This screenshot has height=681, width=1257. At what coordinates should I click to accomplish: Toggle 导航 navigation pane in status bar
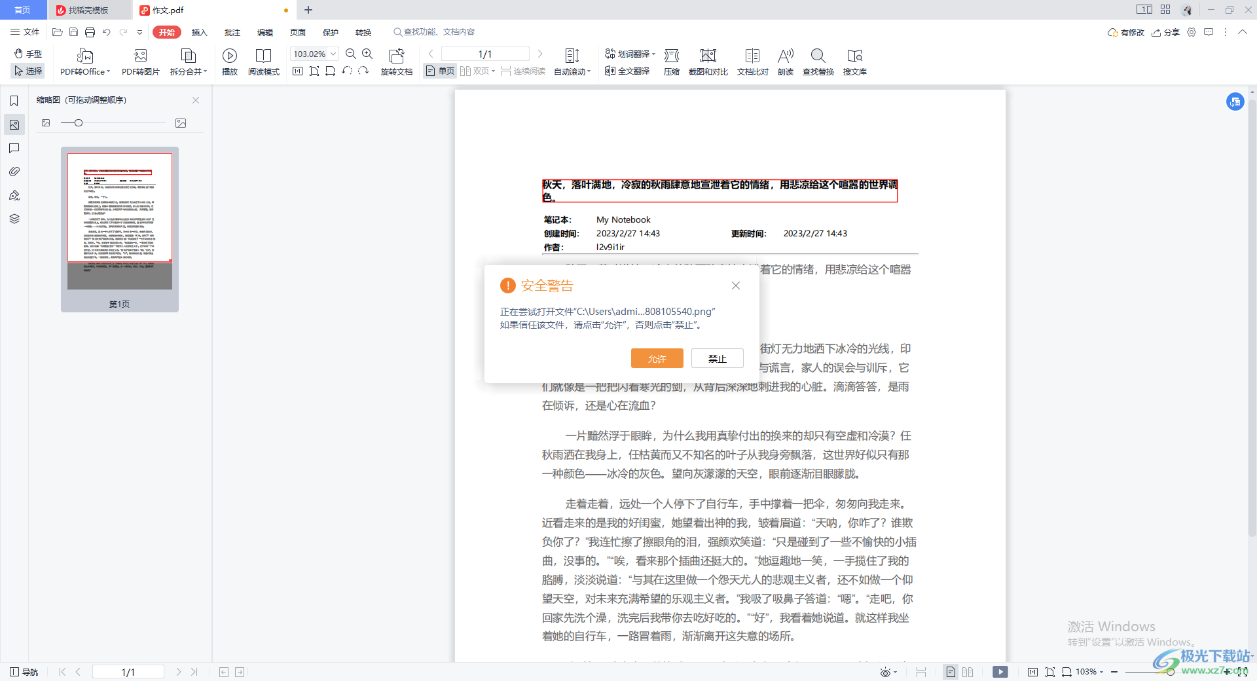(x=24, y=672)
